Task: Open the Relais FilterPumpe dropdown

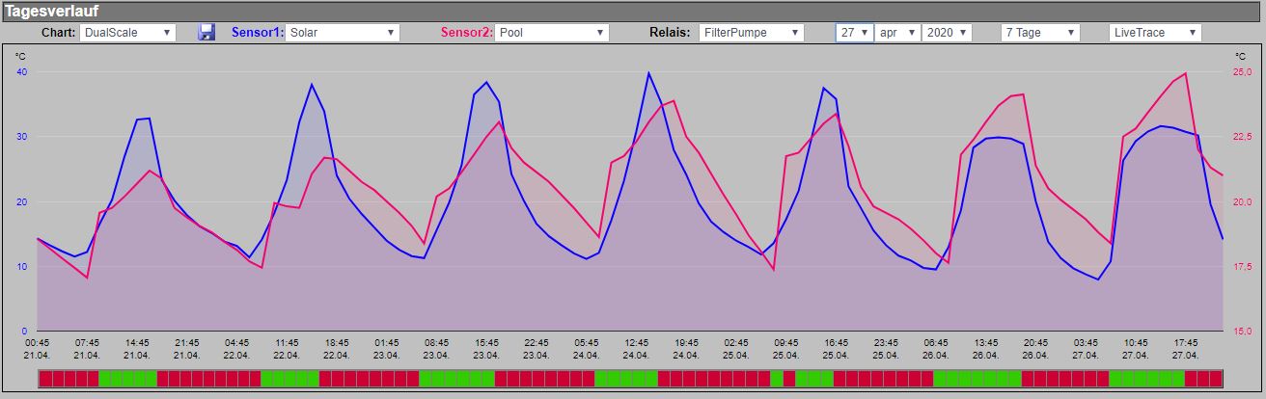Action: point(753,32)
